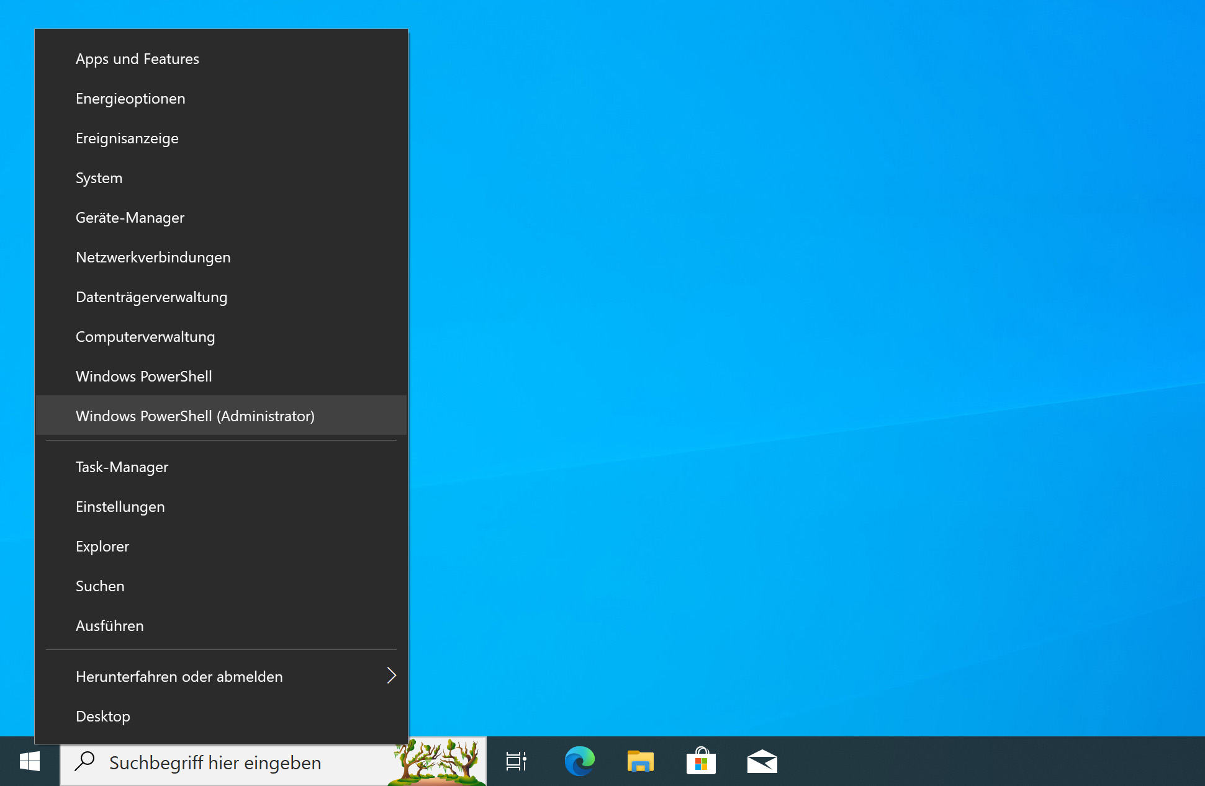Viewport: 1205px width, 786px height.
Task: Open Datenträgerverwaltung
Action: click(x=221, y=297)
